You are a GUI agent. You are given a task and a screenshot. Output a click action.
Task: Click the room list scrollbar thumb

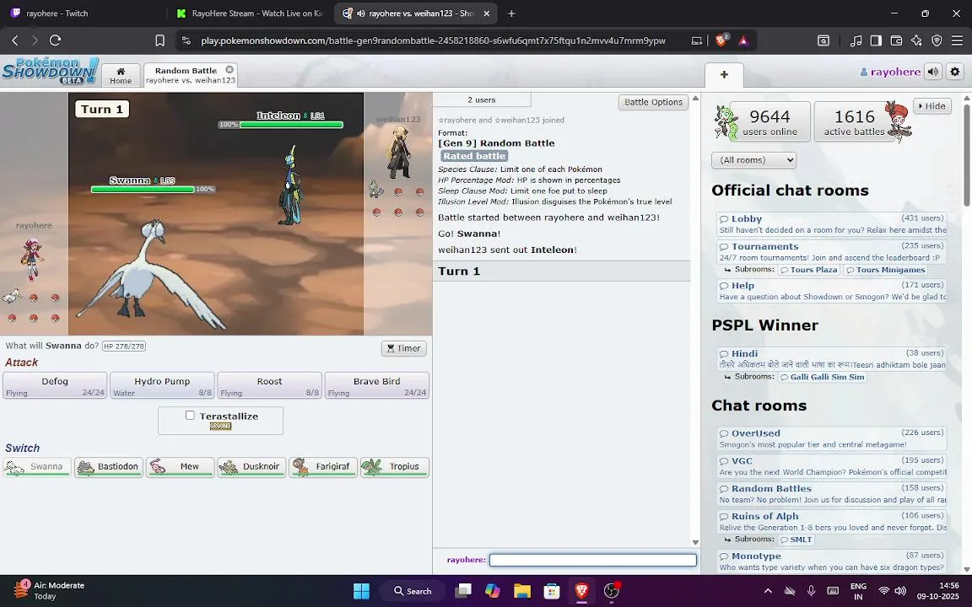point(967,155)
